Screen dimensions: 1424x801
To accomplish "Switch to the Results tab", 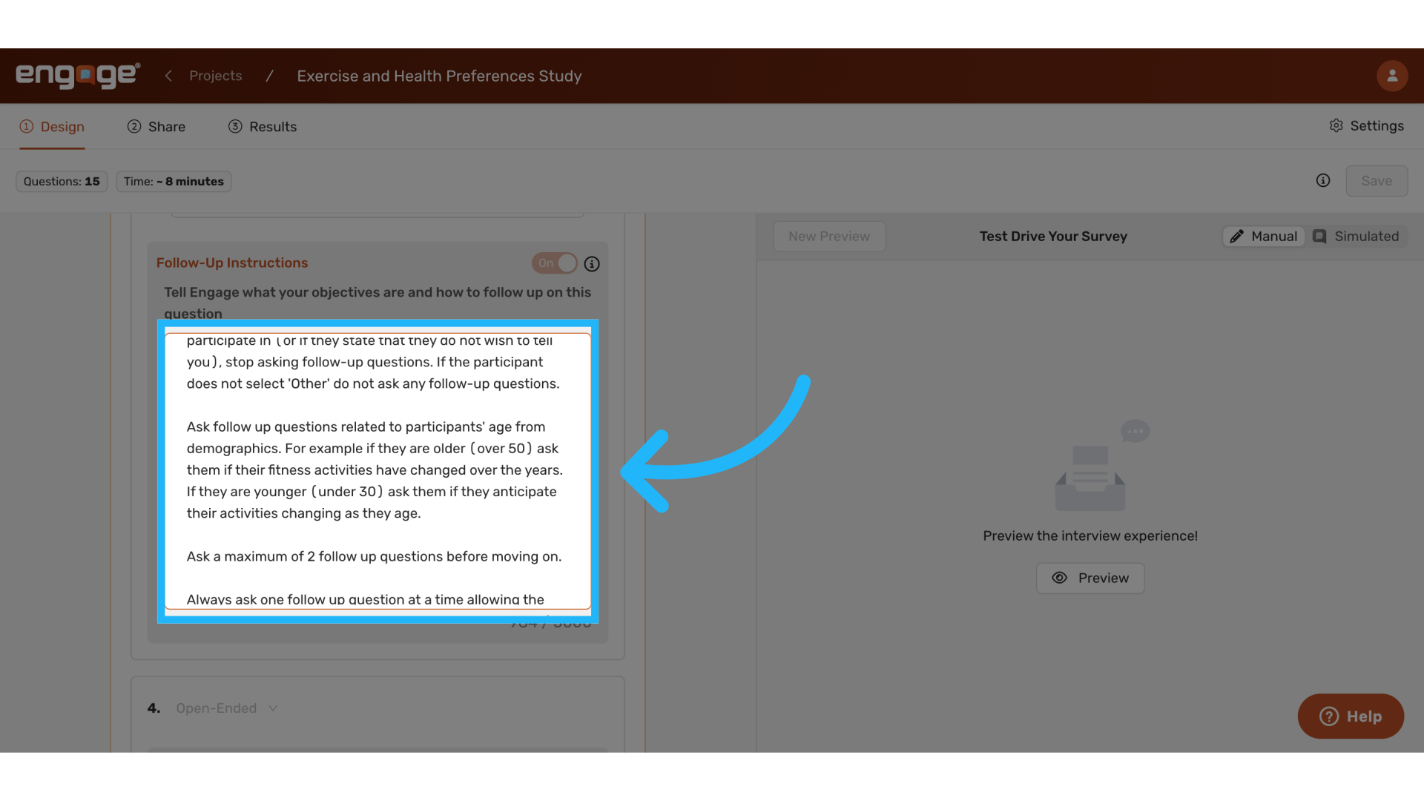I will pyautogui.click(x=262, y=127).
